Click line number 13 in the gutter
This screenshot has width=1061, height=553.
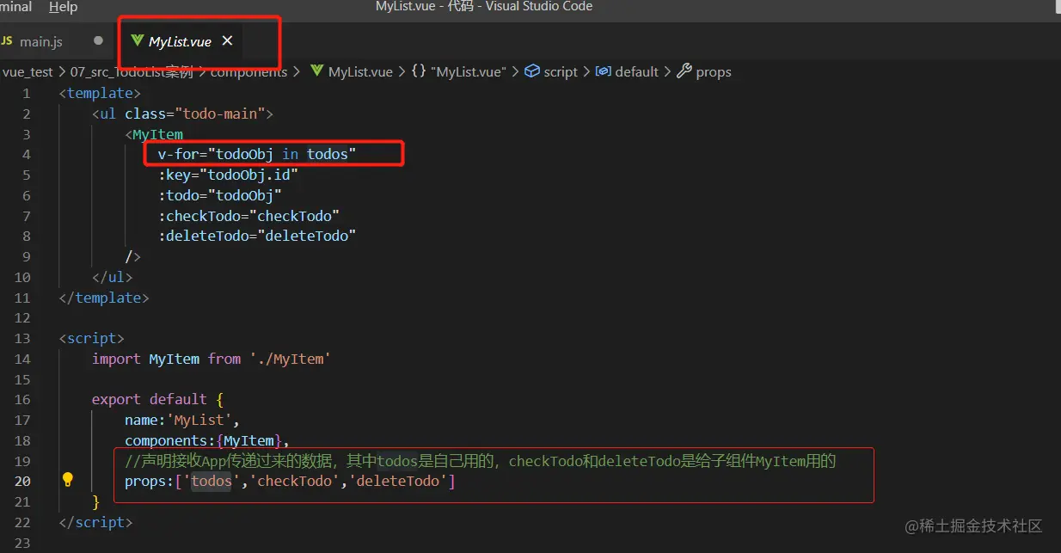click(x=22, y=338)
